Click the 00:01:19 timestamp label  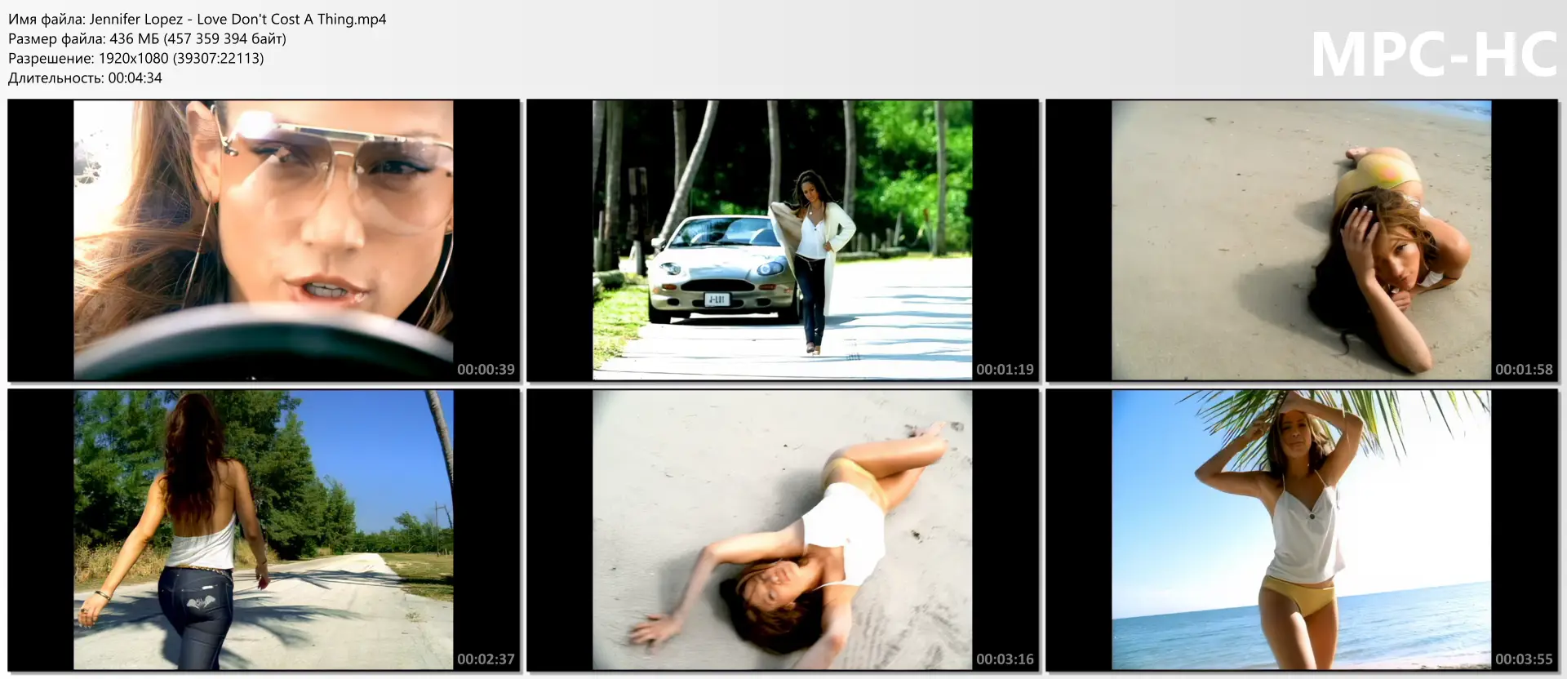[1005, 370]
